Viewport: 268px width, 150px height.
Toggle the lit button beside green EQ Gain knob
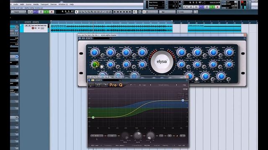(102, 67)
